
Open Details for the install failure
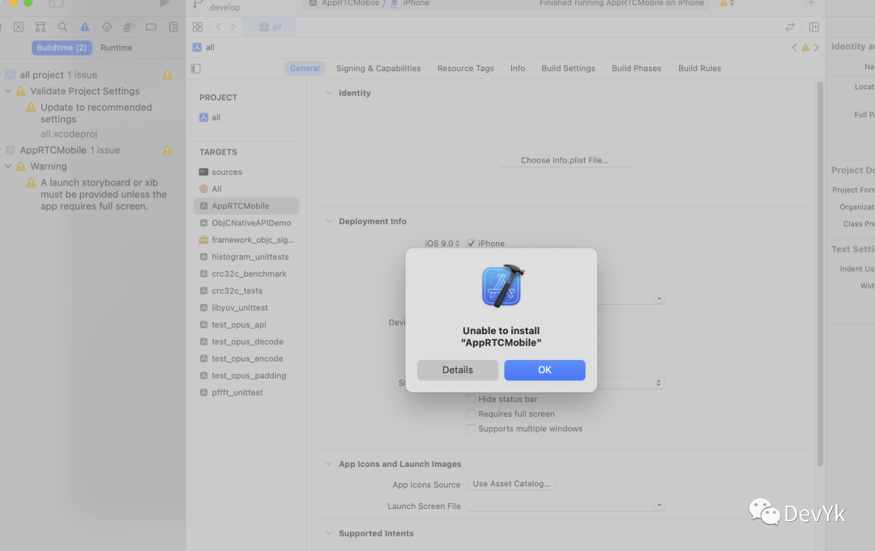point(457,370)
